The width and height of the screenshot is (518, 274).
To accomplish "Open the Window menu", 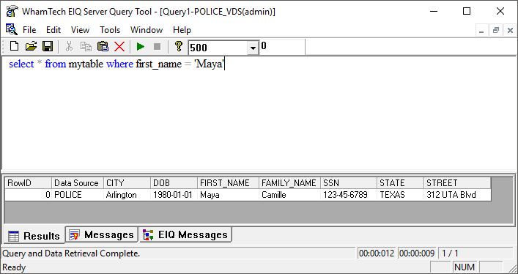I will (x=147, y=30).
